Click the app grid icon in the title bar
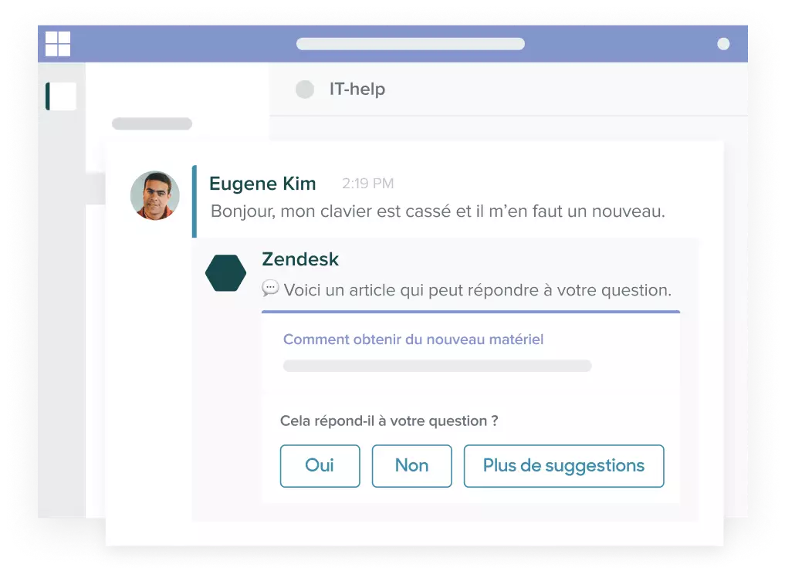Viewport: 785px width, 571px height. click(58, 43)
